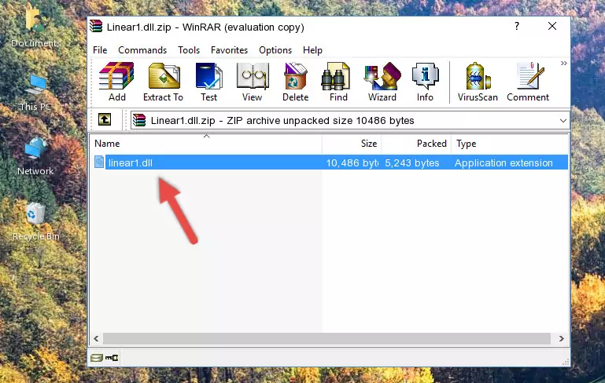The image size is (605, 383).
Task: Click the Extract To toolbar icon
Action: tap(163, 82)
